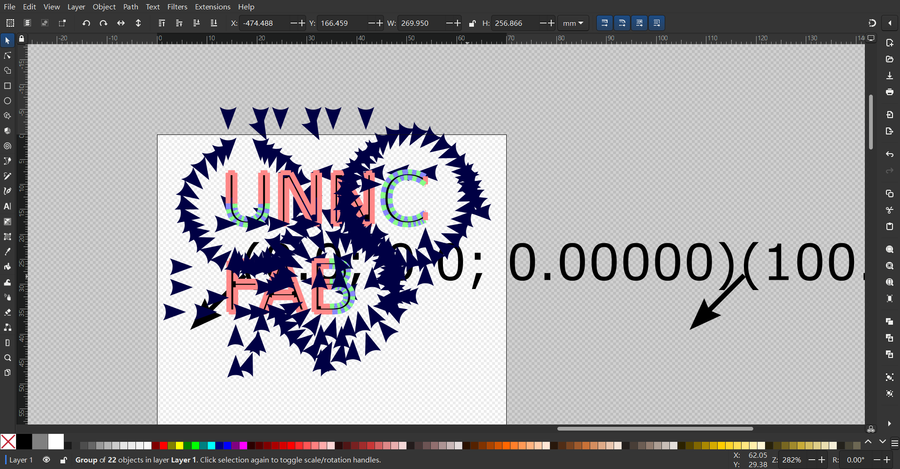Click the Cut scissors icon
The height and width of the screenshot is (469, 900).
click(x=889, y=210)
